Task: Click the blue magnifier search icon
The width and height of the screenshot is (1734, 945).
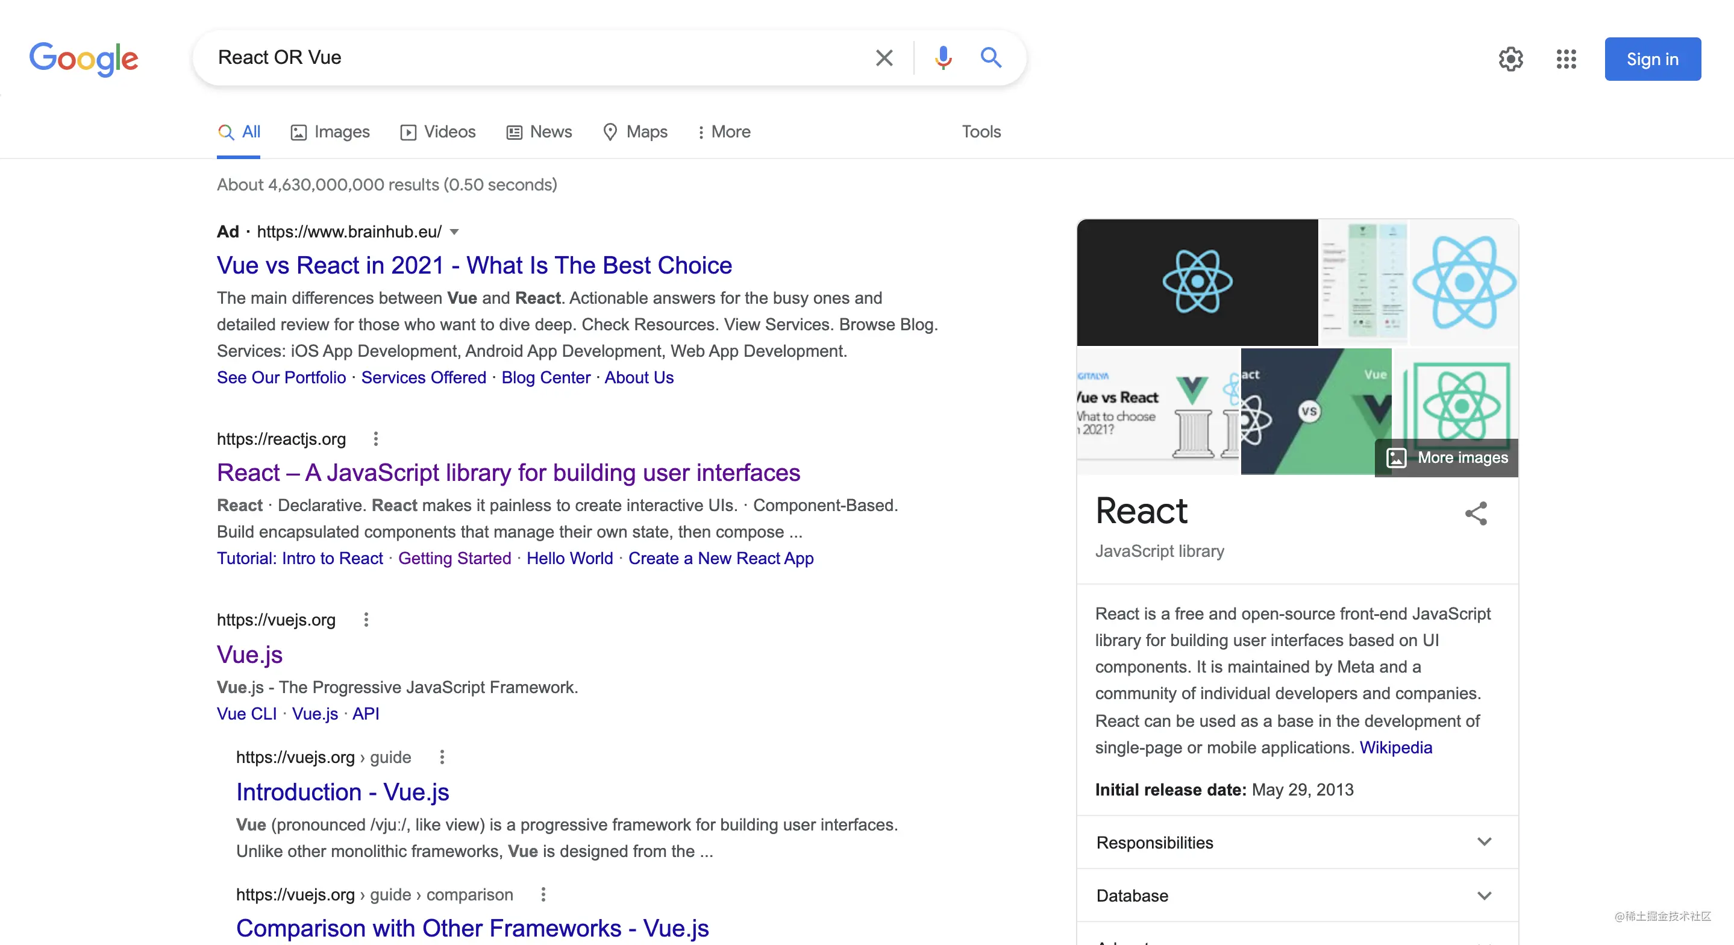Action: click(990, 57)
